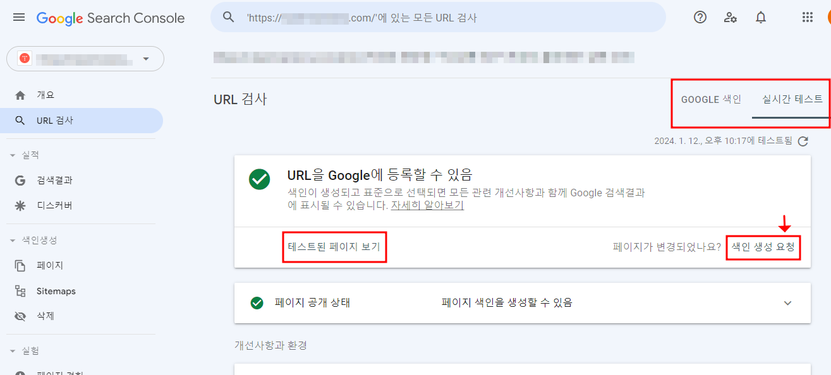Click the search magnifier icon in URL bar

pyautogui.click(x=229, y=18)
